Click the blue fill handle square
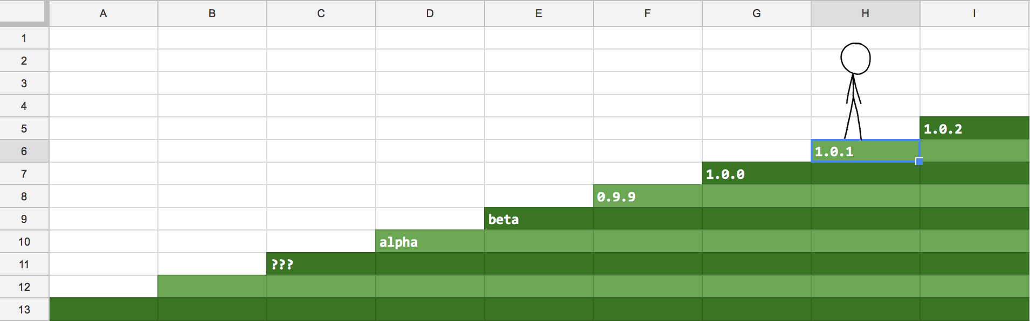Image resolution: width=1030 pixels, height=321 pixels. [x=919, y=161]
